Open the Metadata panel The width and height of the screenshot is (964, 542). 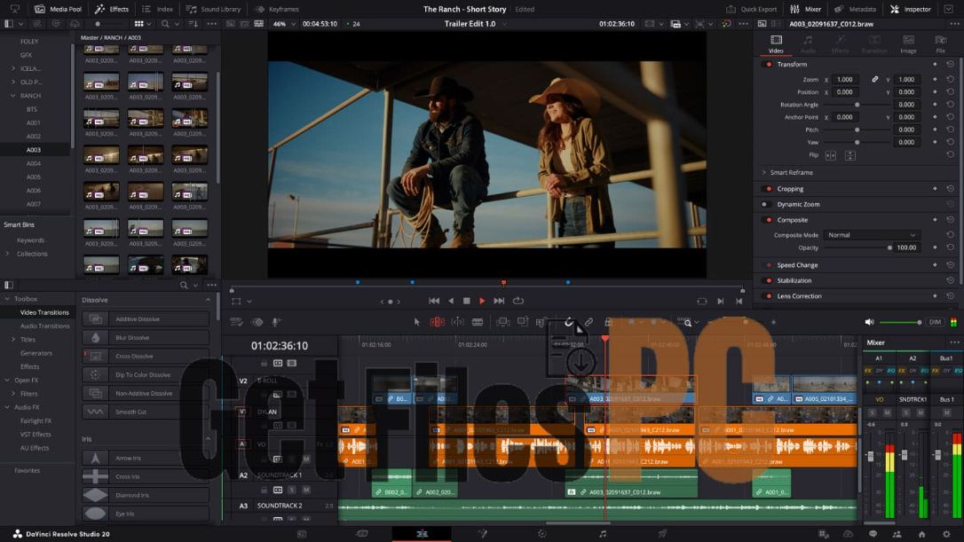coord(855,9)
